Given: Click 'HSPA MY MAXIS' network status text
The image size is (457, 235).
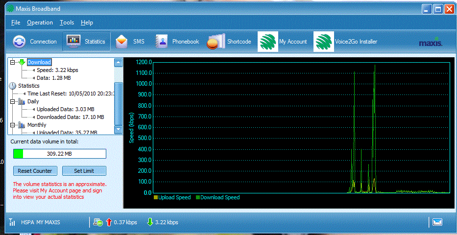Looking at the screenshot, I should (x=41, y=222).
